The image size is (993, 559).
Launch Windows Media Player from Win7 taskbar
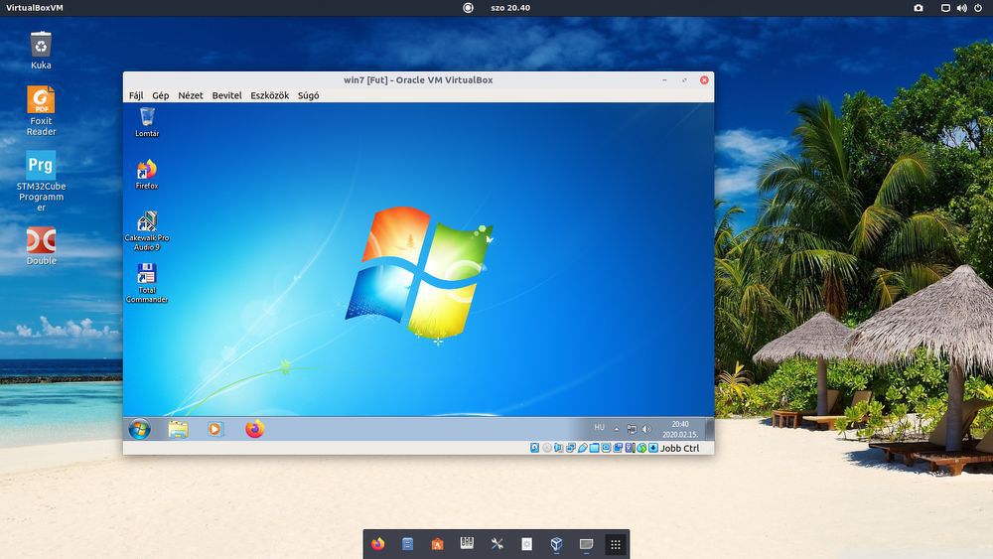point(215,429)
